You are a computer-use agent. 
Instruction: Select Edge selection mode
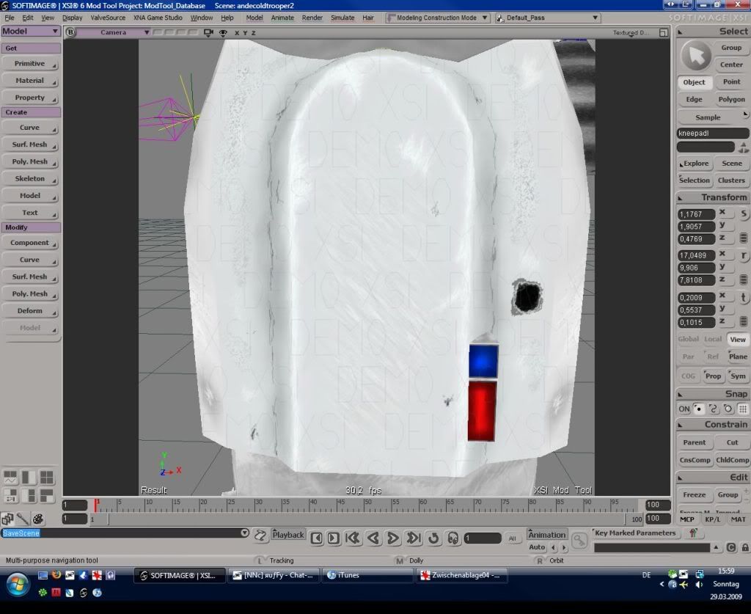coord(694,99)
